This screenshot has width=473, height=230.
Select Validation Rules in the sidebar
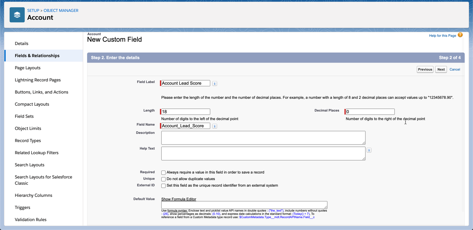31,220
